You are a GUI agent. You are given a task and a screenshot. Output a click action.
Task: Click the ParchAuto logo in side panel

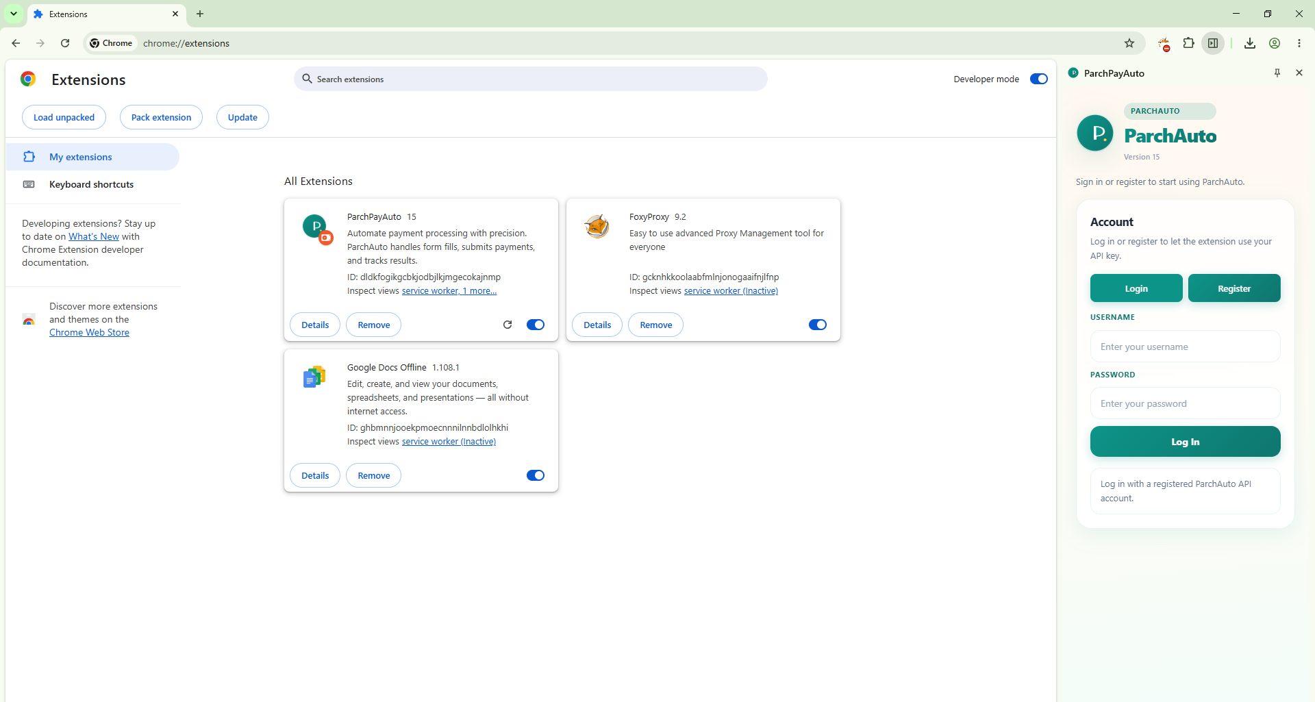point(1095,133)
